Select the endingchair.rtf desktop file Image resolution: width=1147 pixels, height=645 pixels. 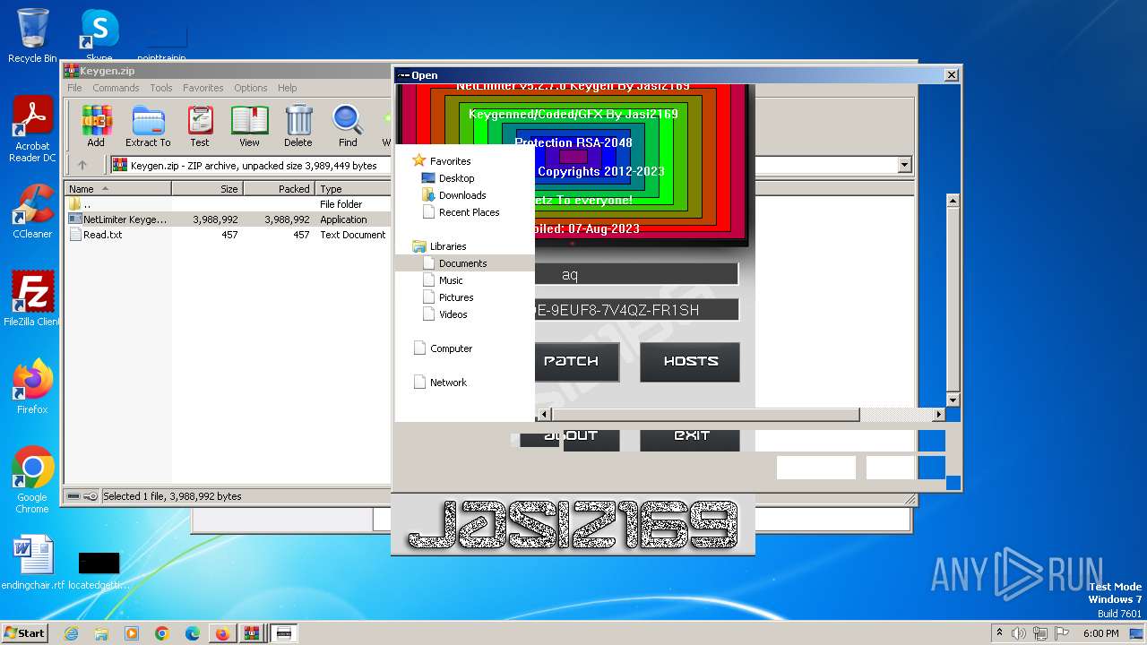point(32,563)
